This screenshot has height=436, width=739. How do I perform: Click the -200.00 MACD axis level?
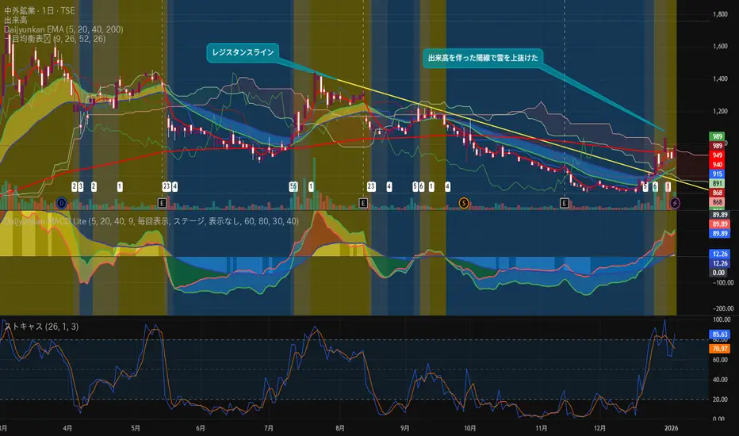[723, 308]
